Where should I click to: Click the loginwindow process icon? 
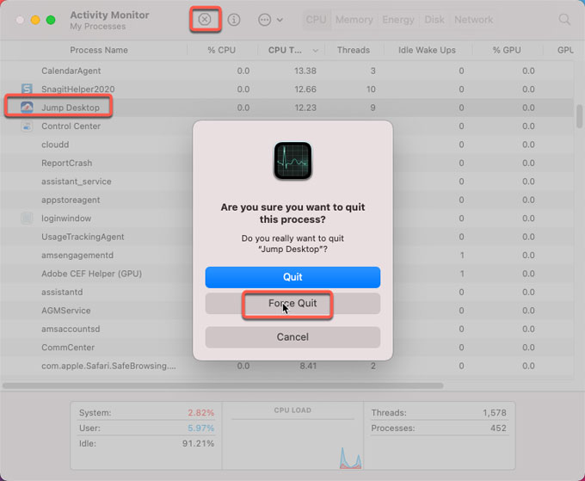(x=27, y=219)
